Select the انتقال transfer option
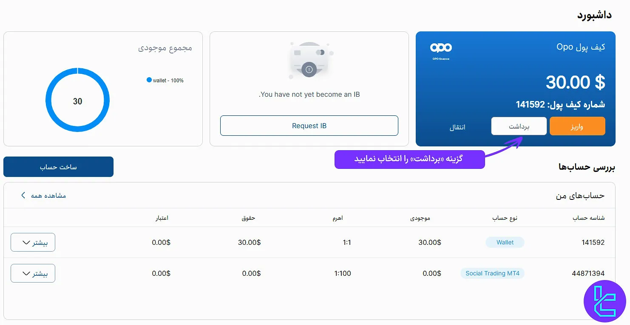The width and height of the screenshot is (630, 325). pos(457,126)
